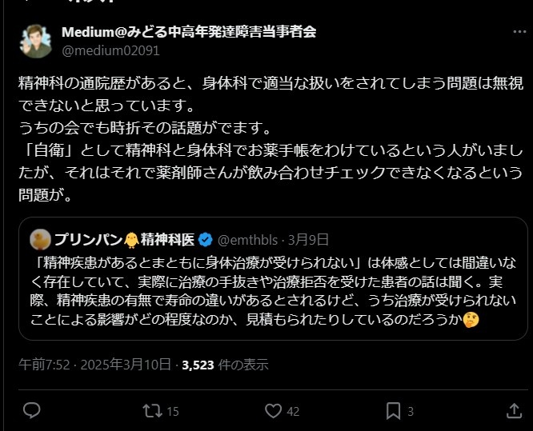Click the quoted post's 3月9日 date
The image size is (533, 431).
coord(308,238)
